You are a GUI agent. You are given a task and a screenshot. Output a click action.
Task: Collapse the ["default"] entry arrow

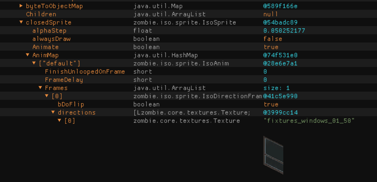(34, 63)
